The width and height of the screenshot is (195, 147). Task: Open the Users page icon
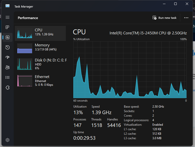[x=8, y=67]
